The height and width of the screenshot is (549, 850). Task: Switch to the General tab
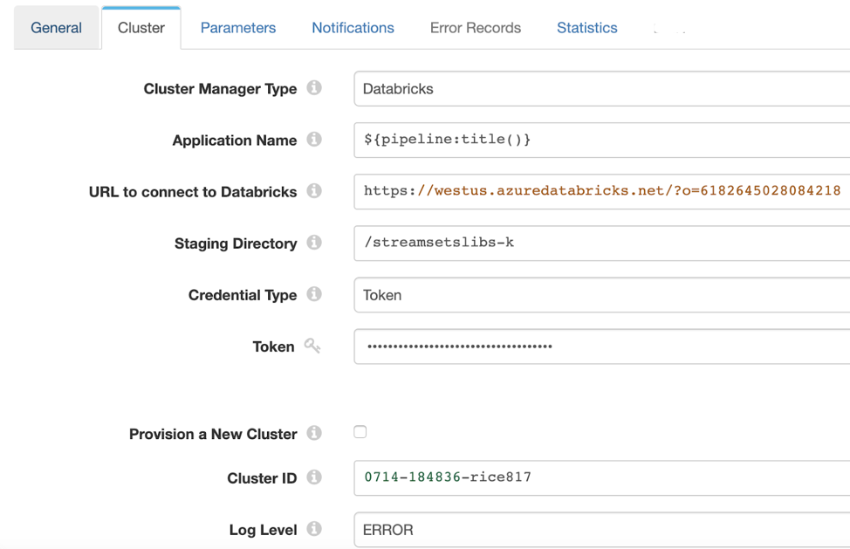[x=57, y=28]
